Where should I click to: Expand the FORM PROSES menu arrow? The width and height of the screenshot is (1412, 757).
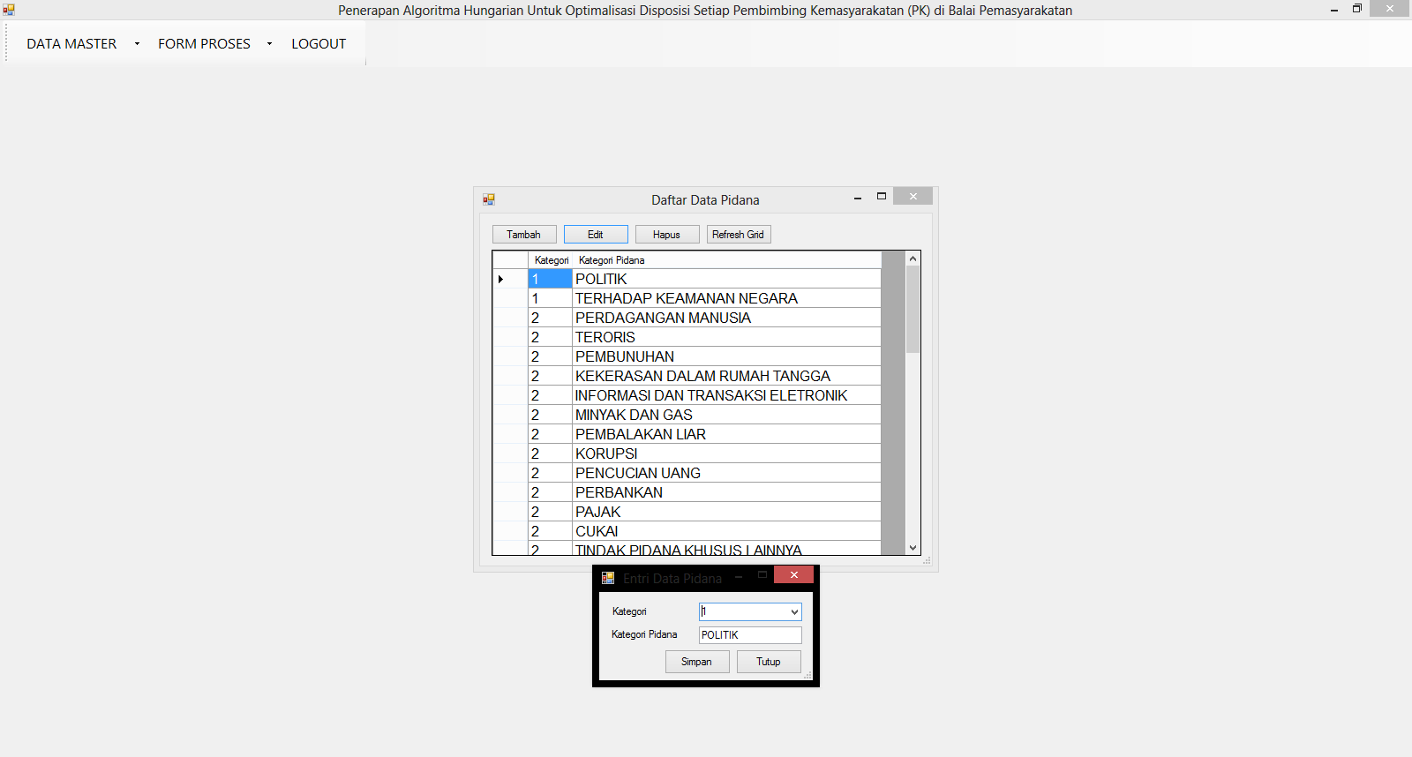(269, 43)
